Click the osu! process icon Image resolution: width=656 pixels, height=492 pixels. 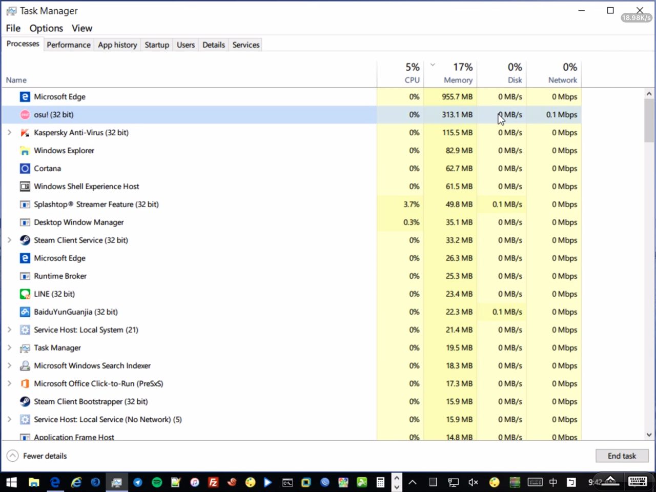point(25,115)
